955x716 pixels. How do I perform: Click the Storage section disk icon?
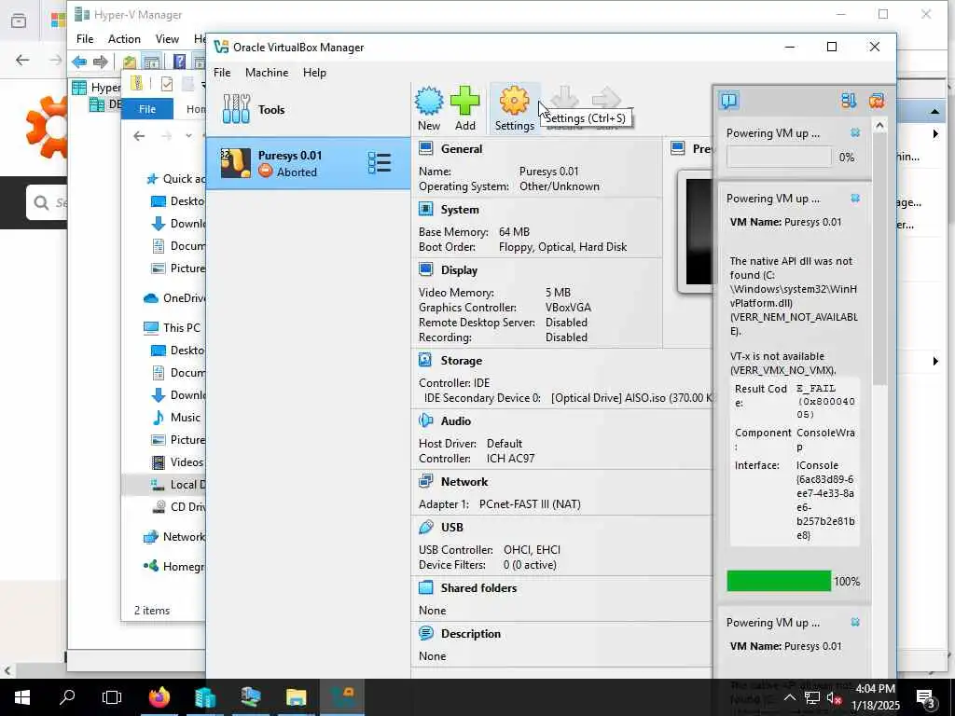(x=425, y=360)
